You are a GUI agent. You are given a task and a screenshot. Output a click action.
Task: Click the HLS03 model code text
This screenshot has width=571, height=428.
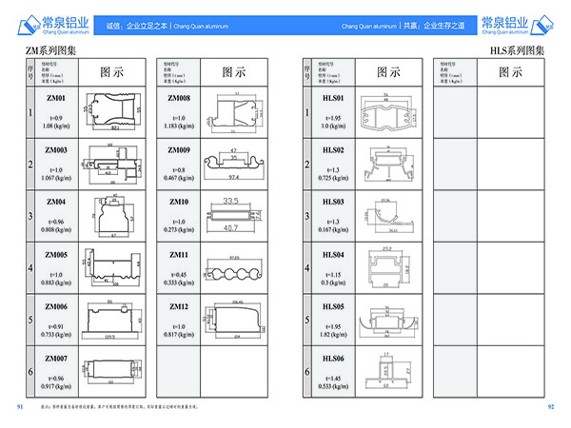333,202
